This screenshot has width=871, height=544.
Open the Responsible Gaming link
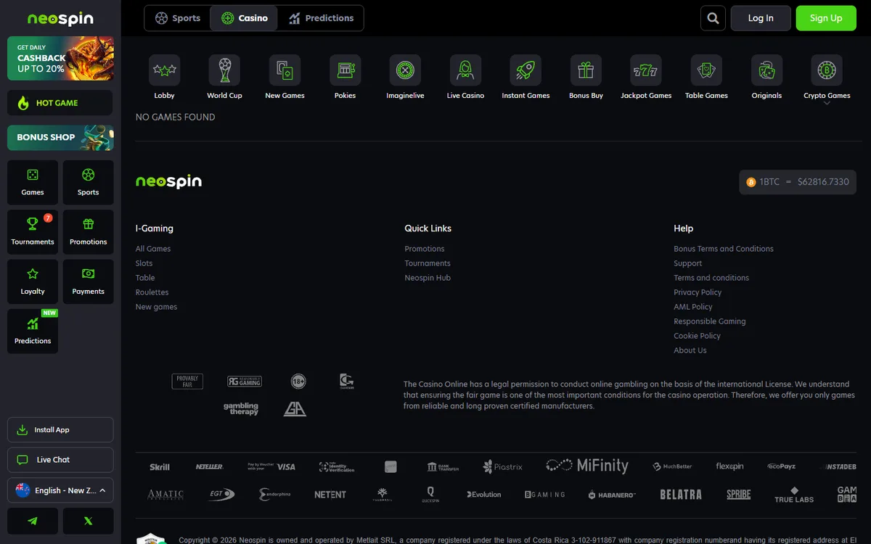point(710,321)
